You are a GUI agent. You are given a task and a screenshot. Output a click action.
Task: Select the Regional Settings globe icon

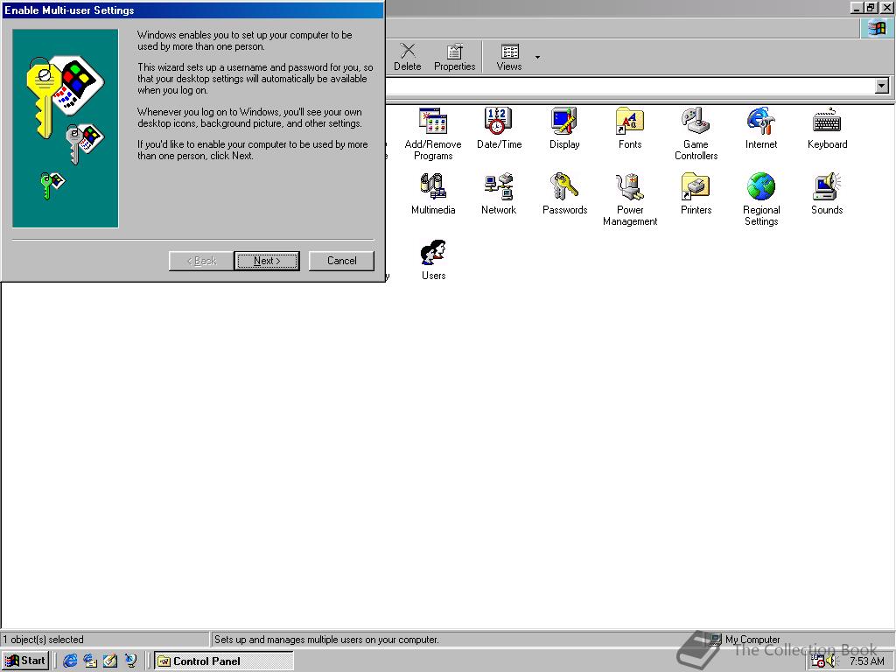(x=761, y=199)
